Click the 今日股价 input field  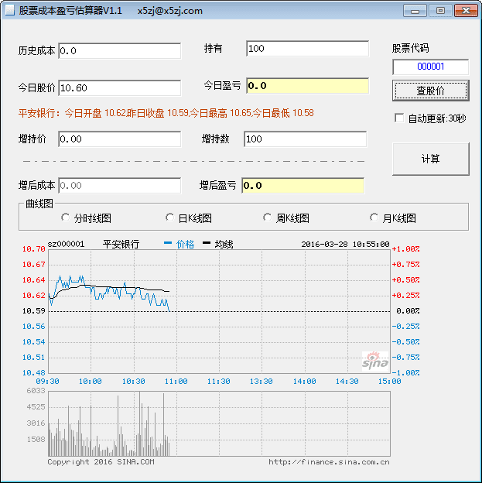pos(119,88)
